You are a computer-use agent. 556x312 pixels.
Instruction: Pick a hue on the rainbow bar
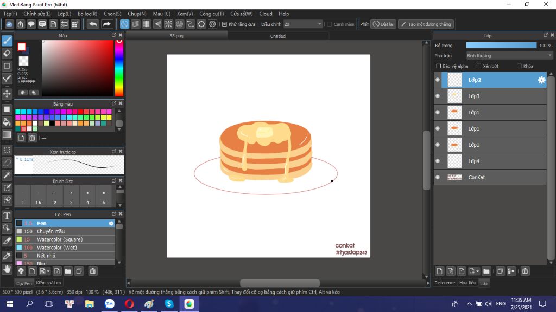[x=119, y=68]
